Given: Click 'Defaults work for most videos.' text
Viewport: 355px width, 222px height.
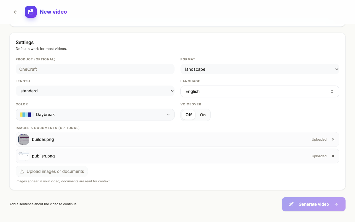Looking at the screenshot, I should click(41, 49).
